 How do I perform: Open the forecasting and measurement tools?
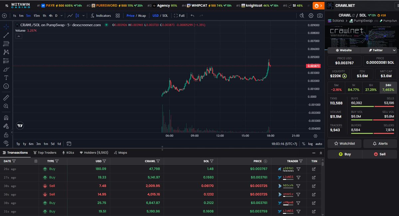click(6, 61)
